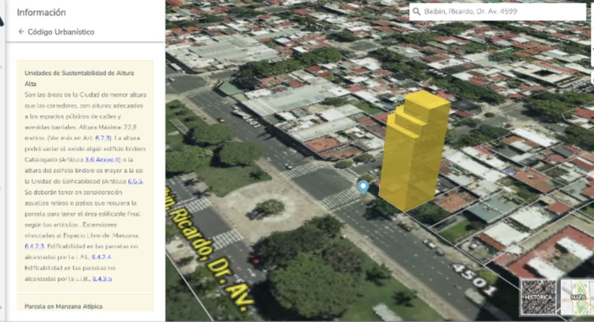Open the 3.6 Anexo II link
The image size is (594, 322).
coord(102,160)
